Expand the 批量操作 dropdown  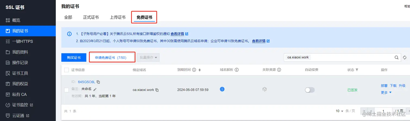click(148, 57)
